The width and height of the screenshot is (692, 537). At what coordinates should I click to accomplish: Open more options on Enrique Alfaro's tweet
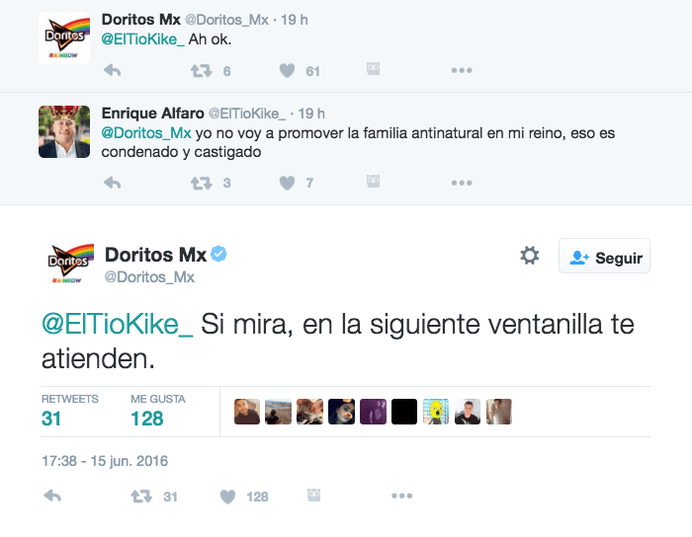pos(461,183)
